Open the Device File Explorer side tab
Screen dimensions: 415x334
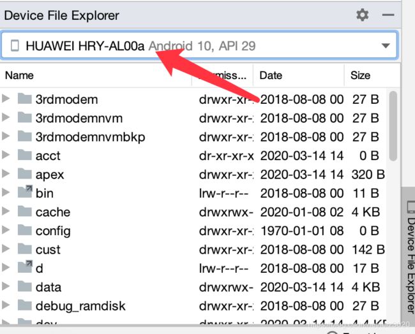click(410, 257)
